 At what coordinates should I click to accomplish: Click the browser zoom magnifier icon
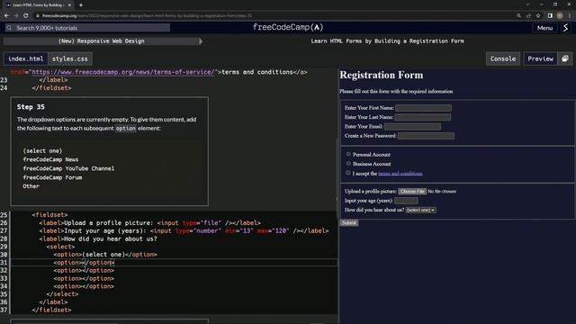click(518, 16)
